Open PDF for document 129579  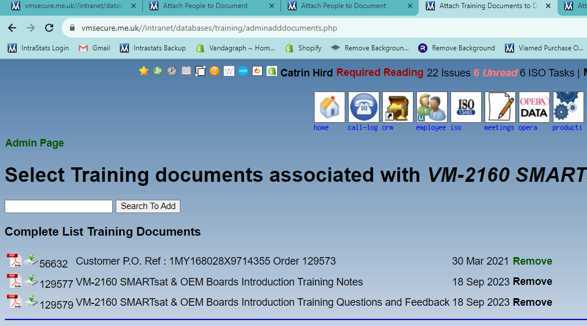tap(14, 302)
